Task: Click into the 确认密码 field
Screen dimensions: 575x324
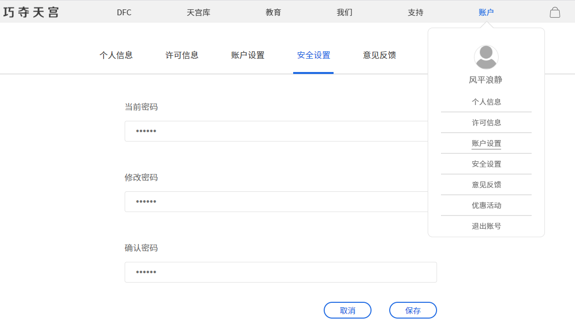Action: (280, 272)
